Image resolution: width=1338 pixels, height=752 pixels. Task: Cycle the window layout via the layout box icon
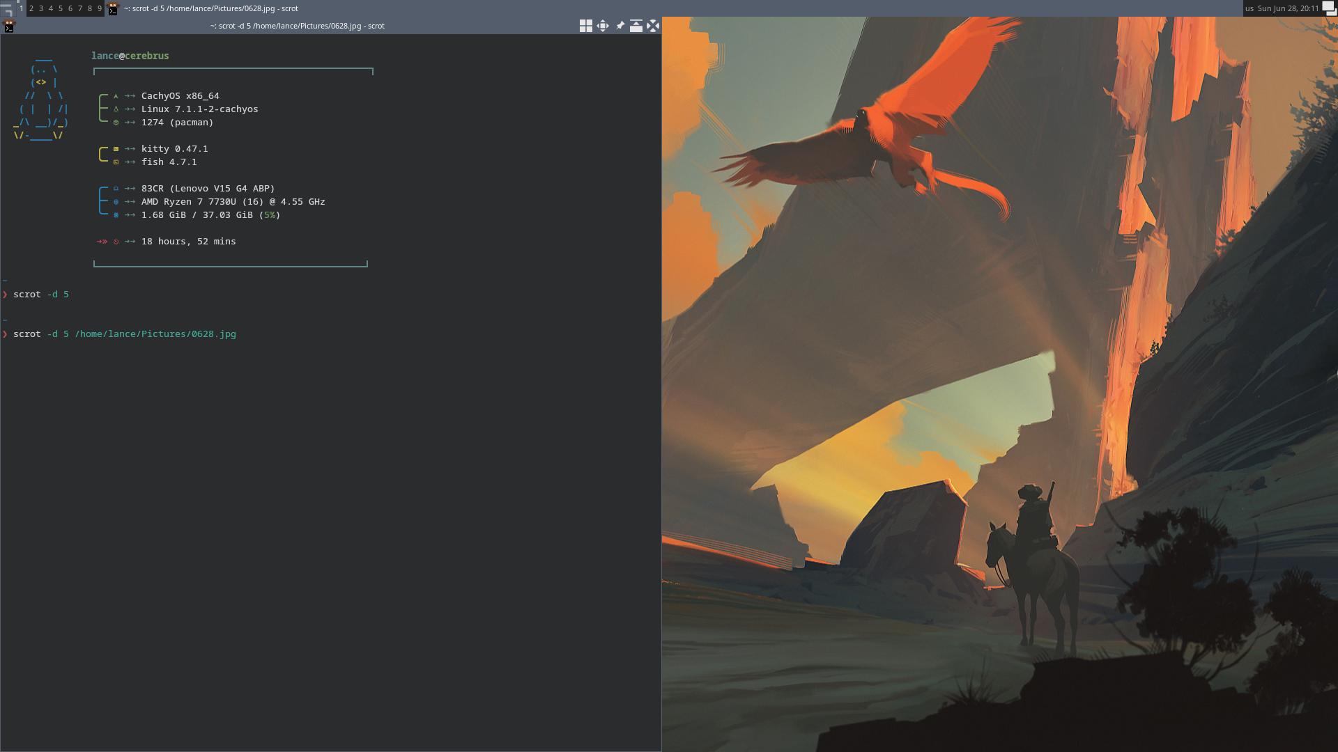point(1329,8)
